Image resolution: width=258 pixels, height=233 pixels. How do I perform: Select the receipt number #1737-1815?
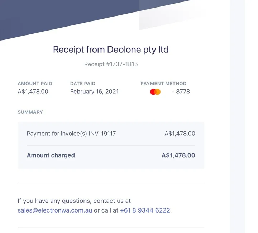[111, 64]
